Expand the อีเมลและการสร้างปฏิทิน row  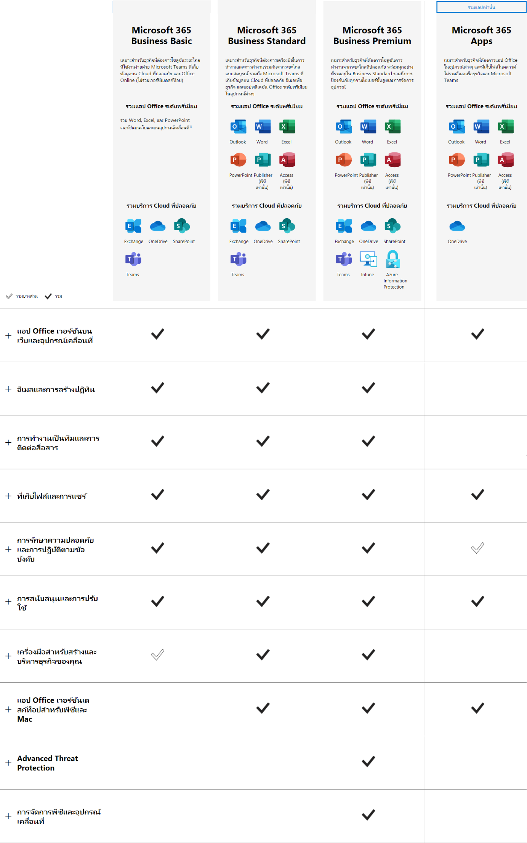pyautogui.click(x=8, y=389)
